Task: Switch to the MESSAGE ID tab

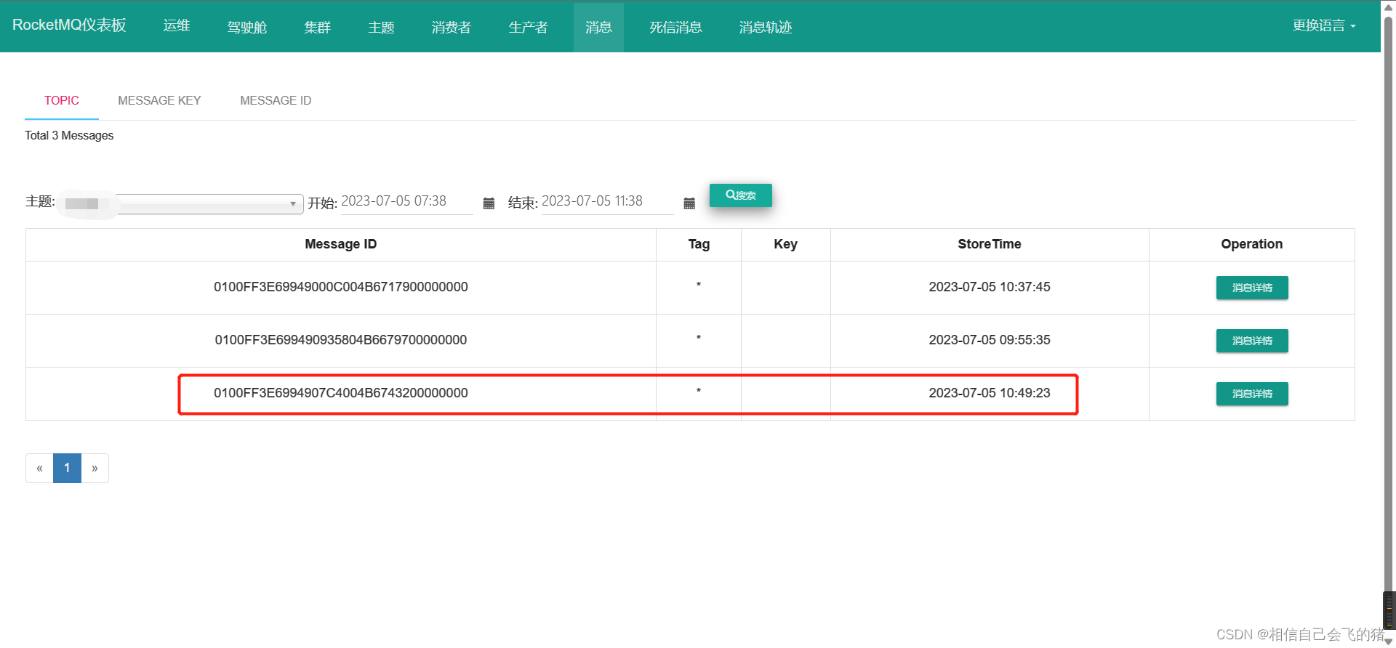Action: [x=276, y=100]
